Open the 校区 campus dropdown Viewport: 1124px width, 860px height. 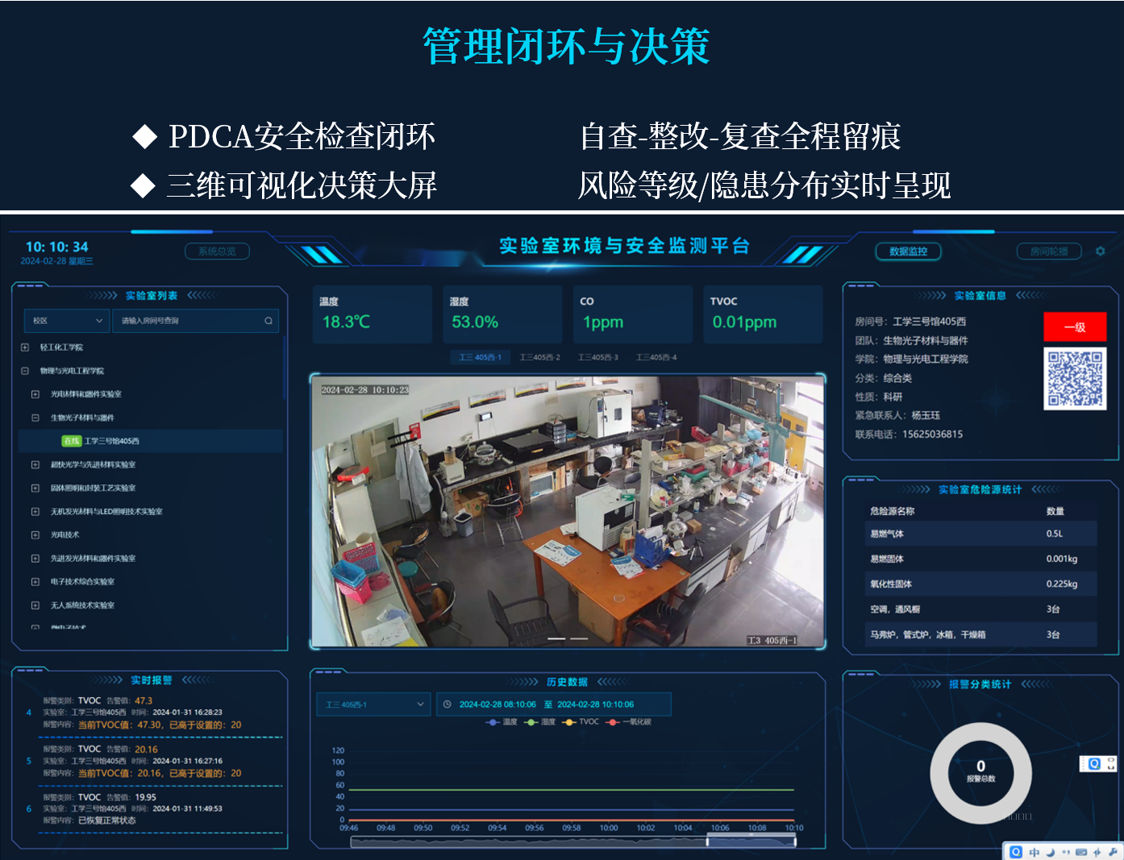[x=67, y=321]
